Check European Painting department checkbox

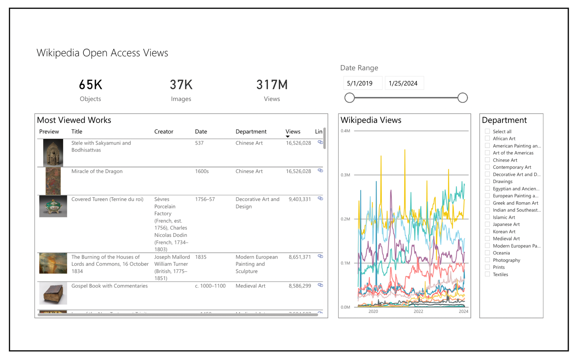pyautogui.click(x=487, y=195)
